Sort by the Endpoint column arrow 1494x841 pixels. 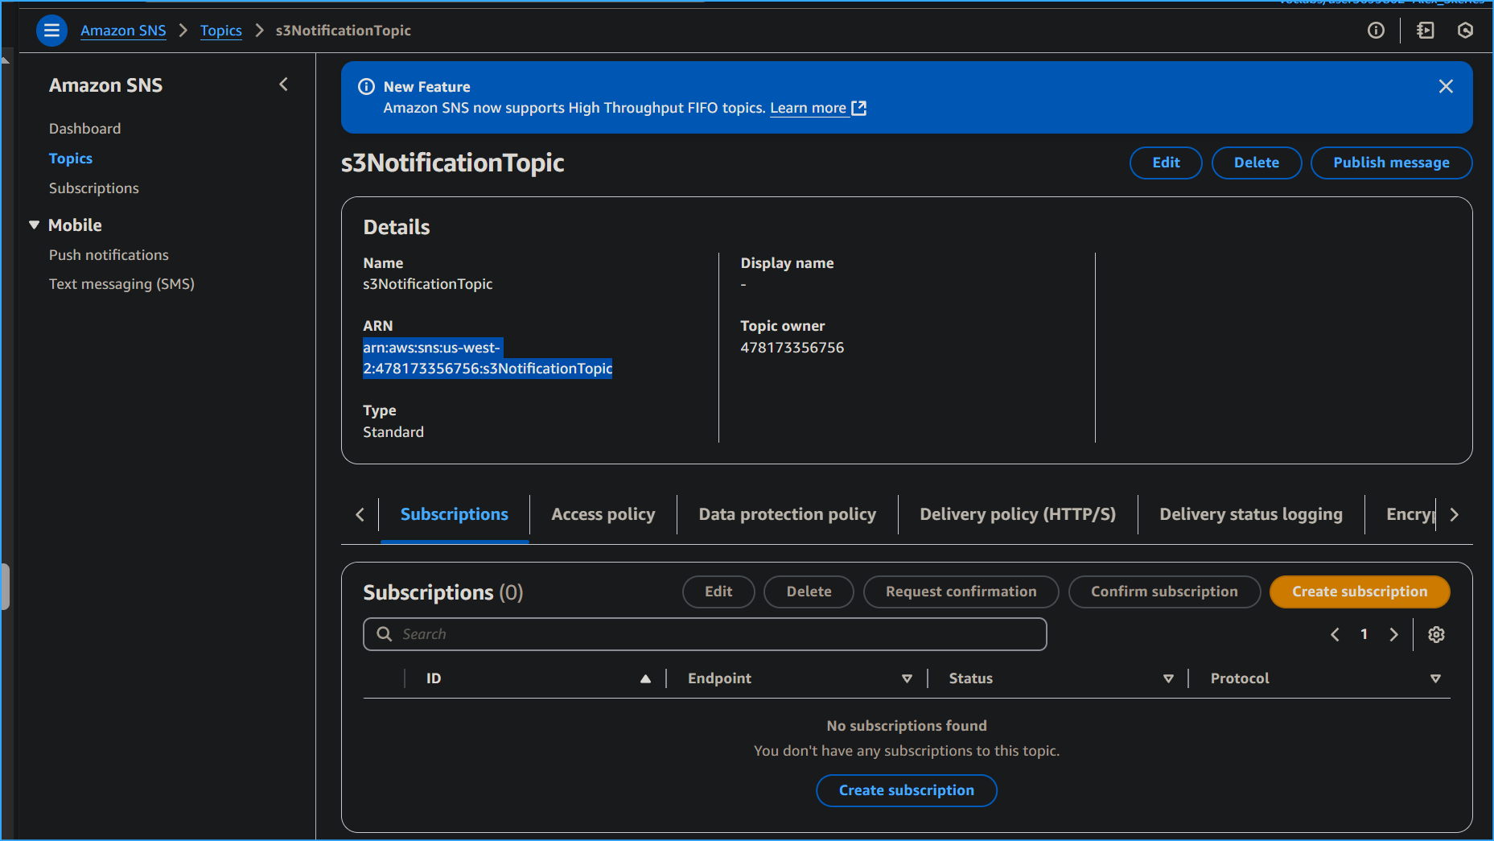click(x=907, y=679)
